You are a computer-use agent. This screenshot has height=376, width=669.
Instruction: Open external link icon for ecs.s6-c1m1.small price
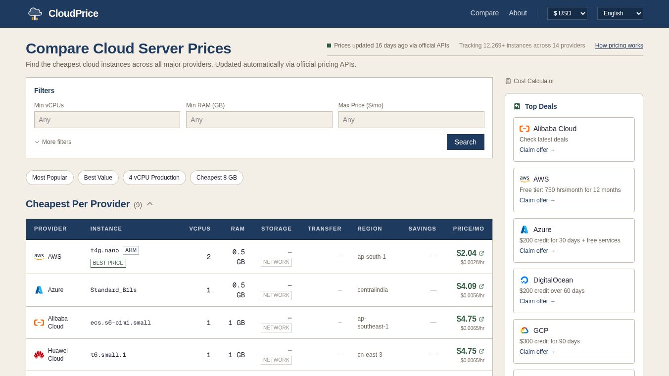pyautogui.click(x=481, y=319)
